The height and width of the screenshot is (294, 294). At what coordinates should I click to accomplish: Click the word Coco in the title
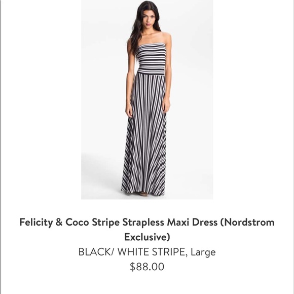tap(77, 222)
